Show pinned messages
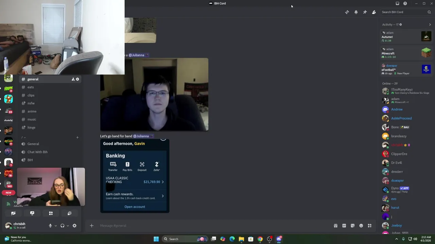Image resolution: width=435 pixels, height=244 pixels. point(365,12)
